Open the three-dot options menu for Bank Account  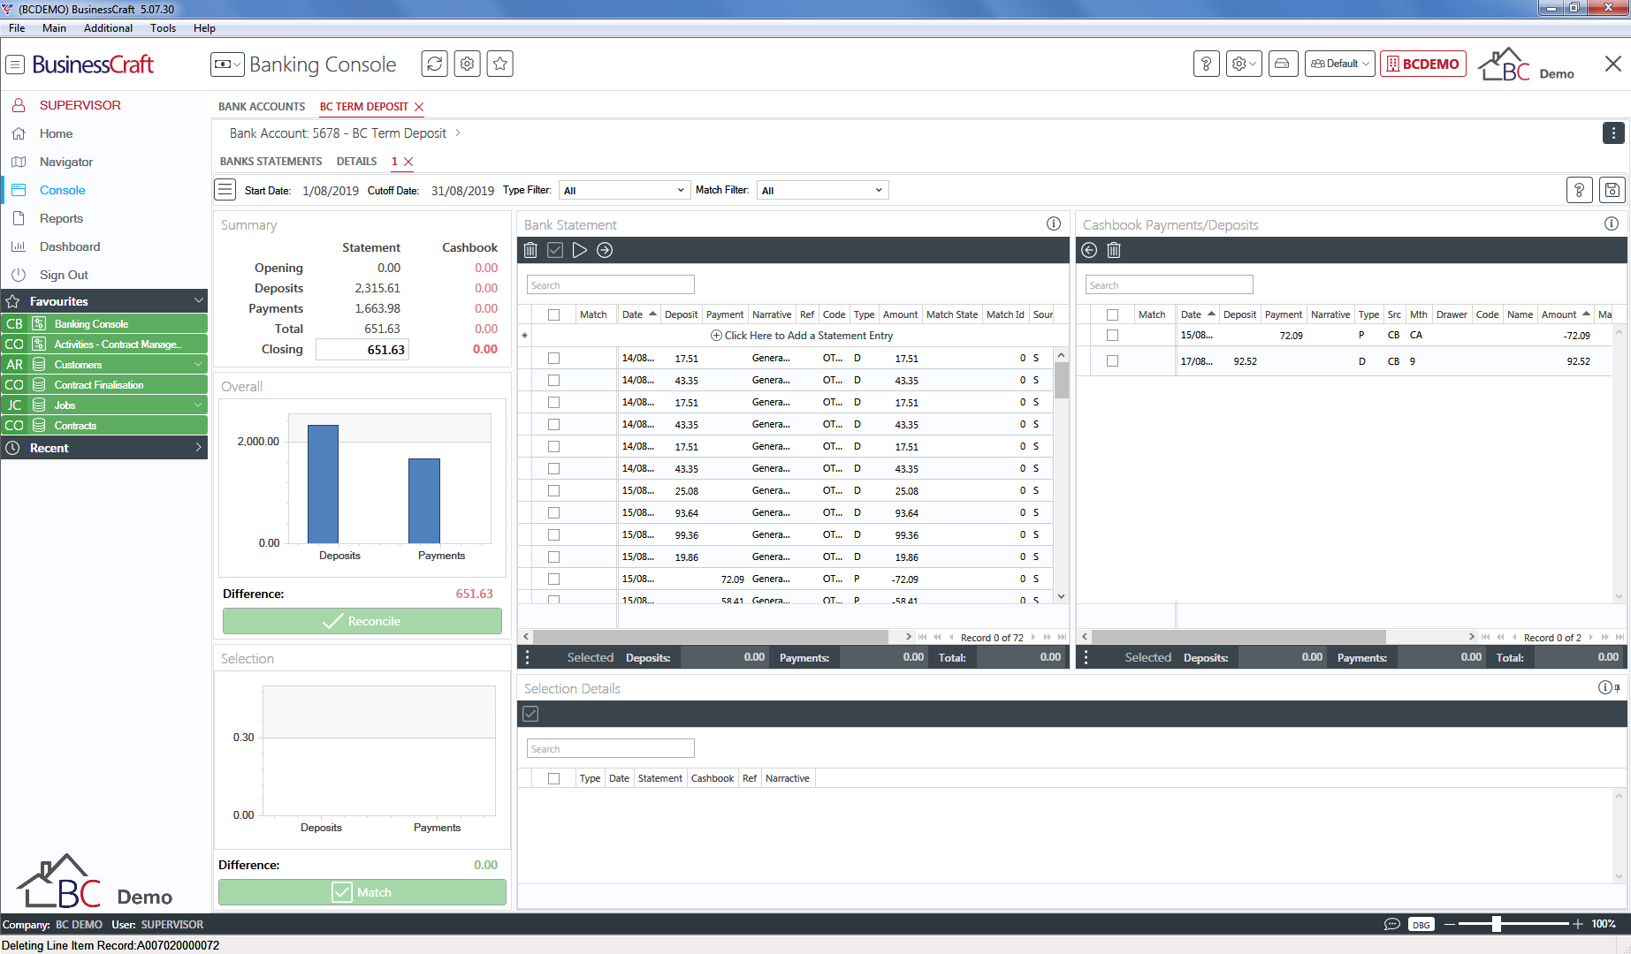[x=1613, y=133]
